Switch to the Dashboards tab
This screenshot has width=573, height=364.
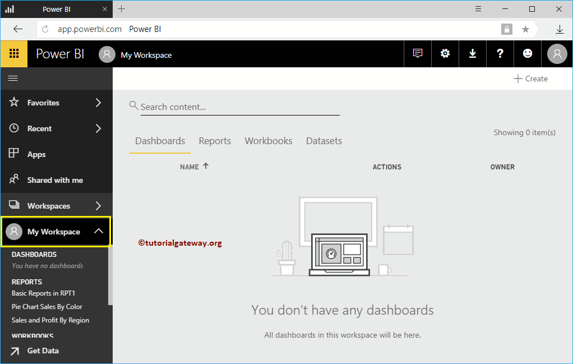[160, 141]
